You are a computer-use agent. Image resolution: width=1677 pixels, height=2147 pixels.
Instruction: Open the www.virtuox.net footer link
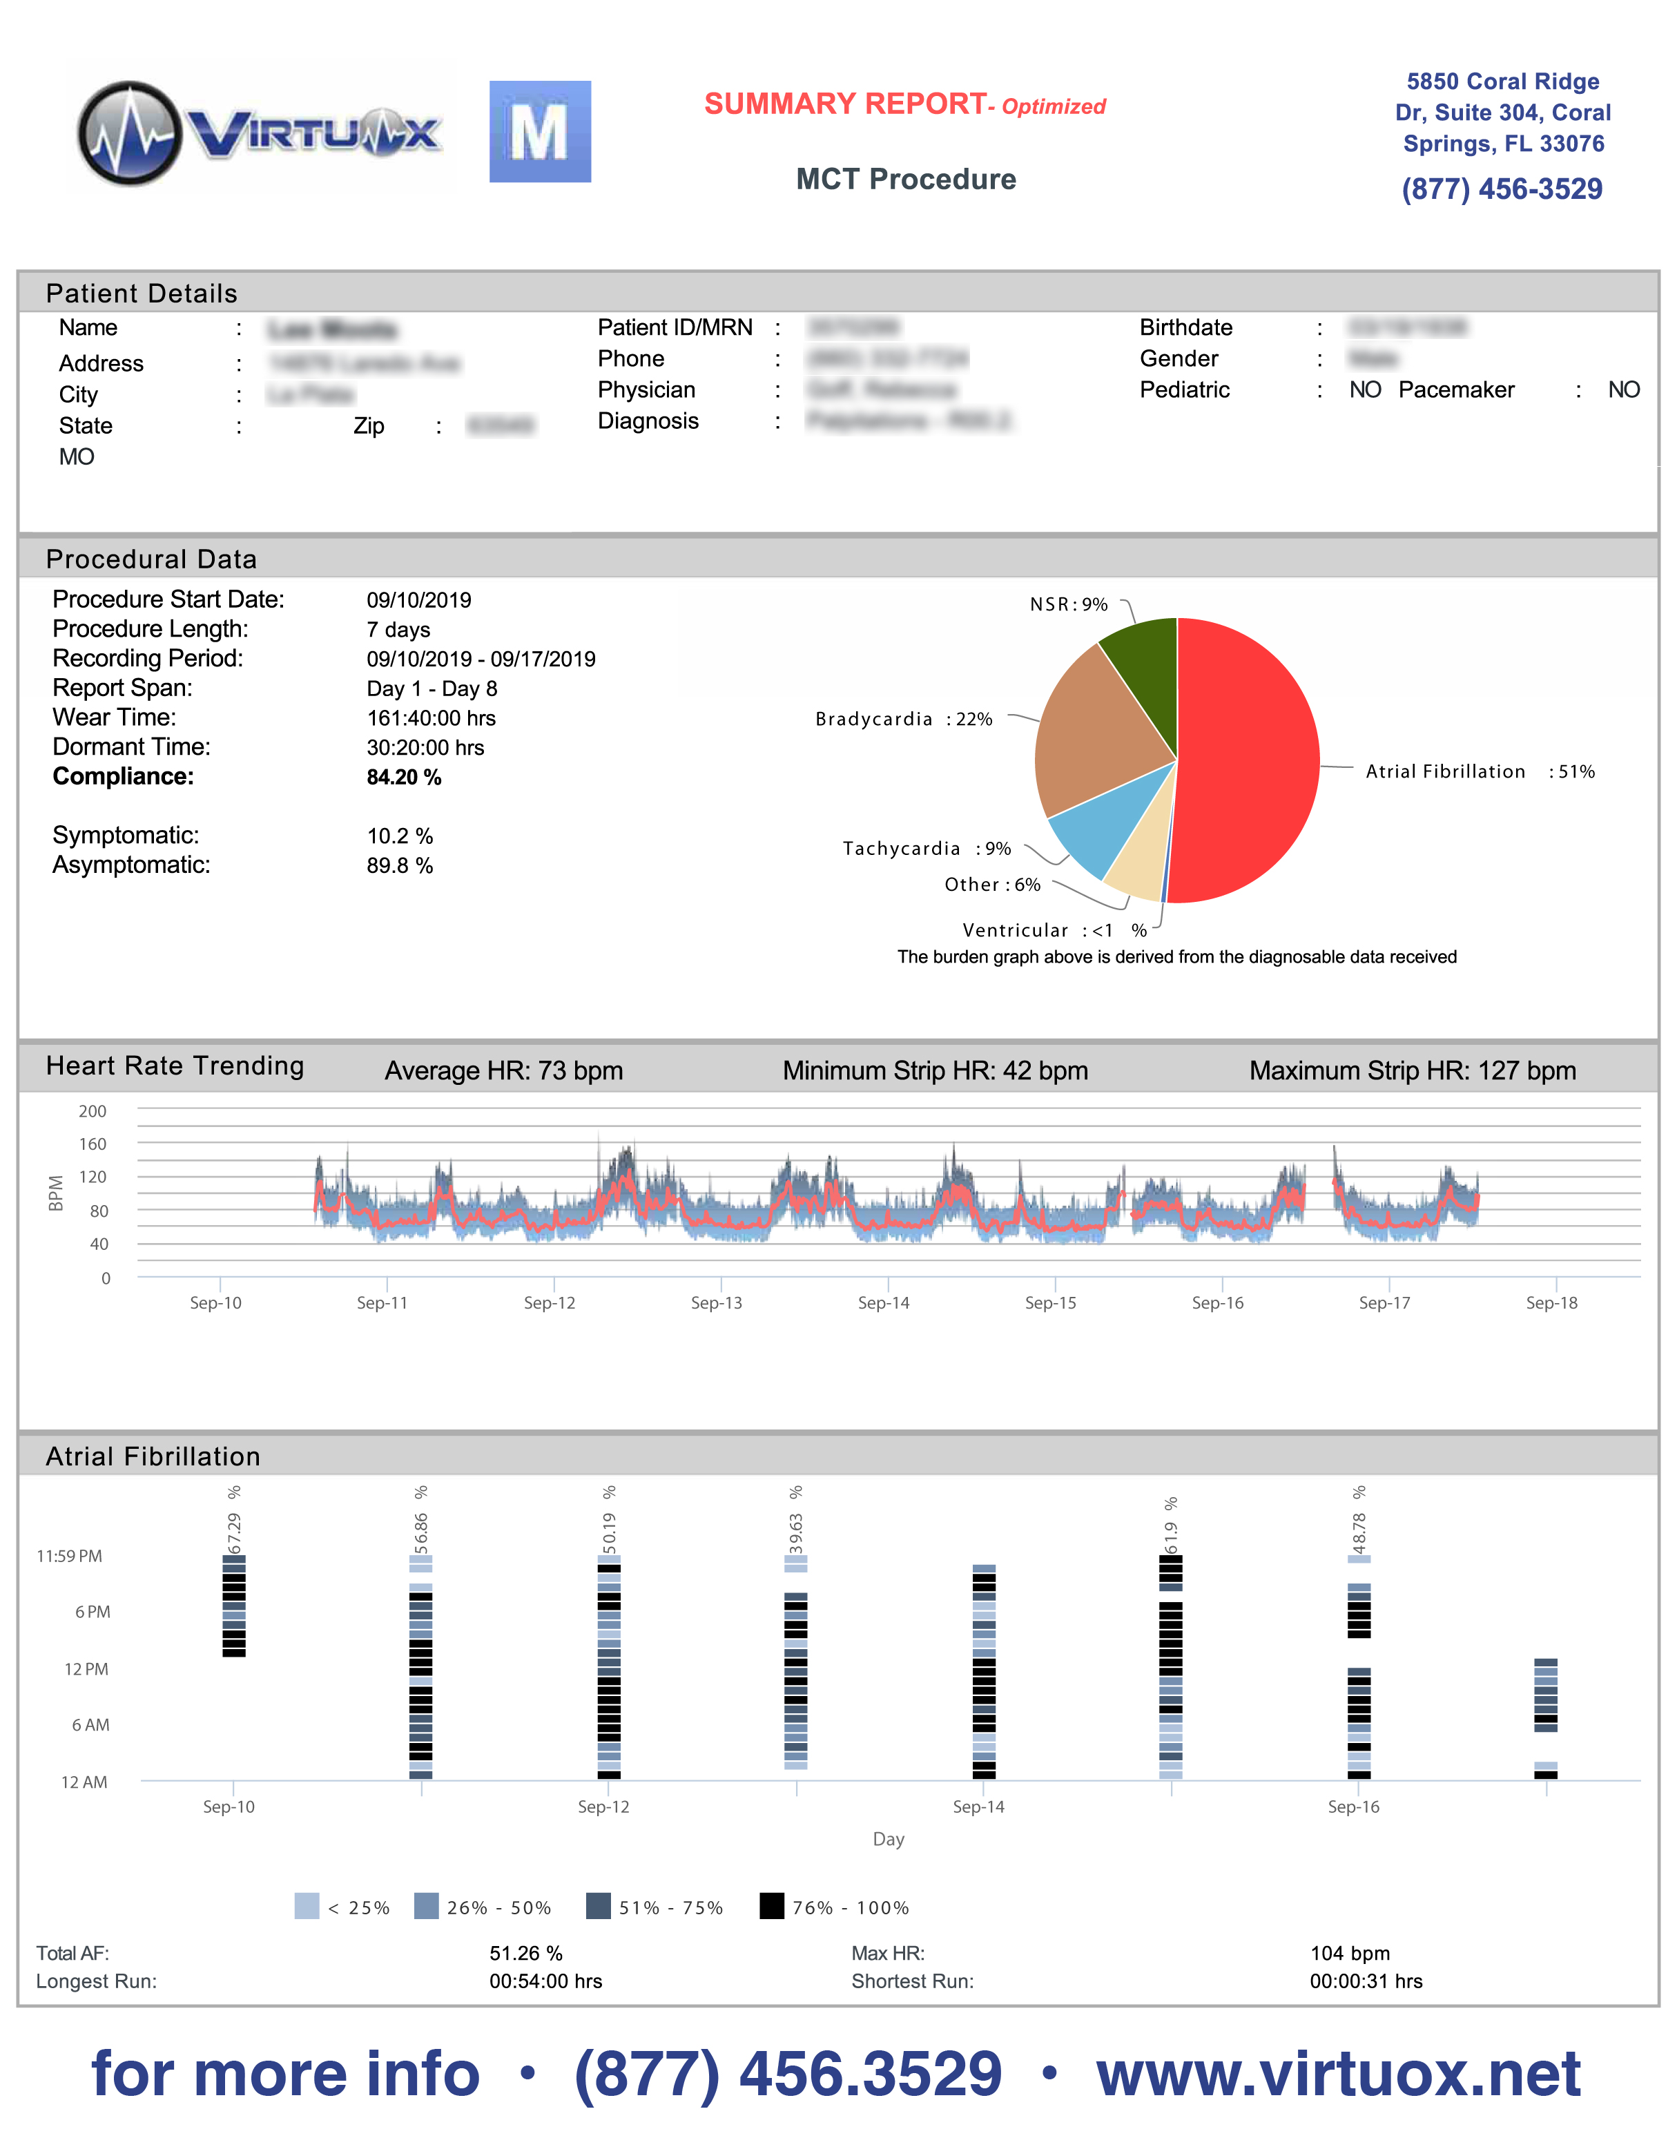(x=1338, y=2074)
